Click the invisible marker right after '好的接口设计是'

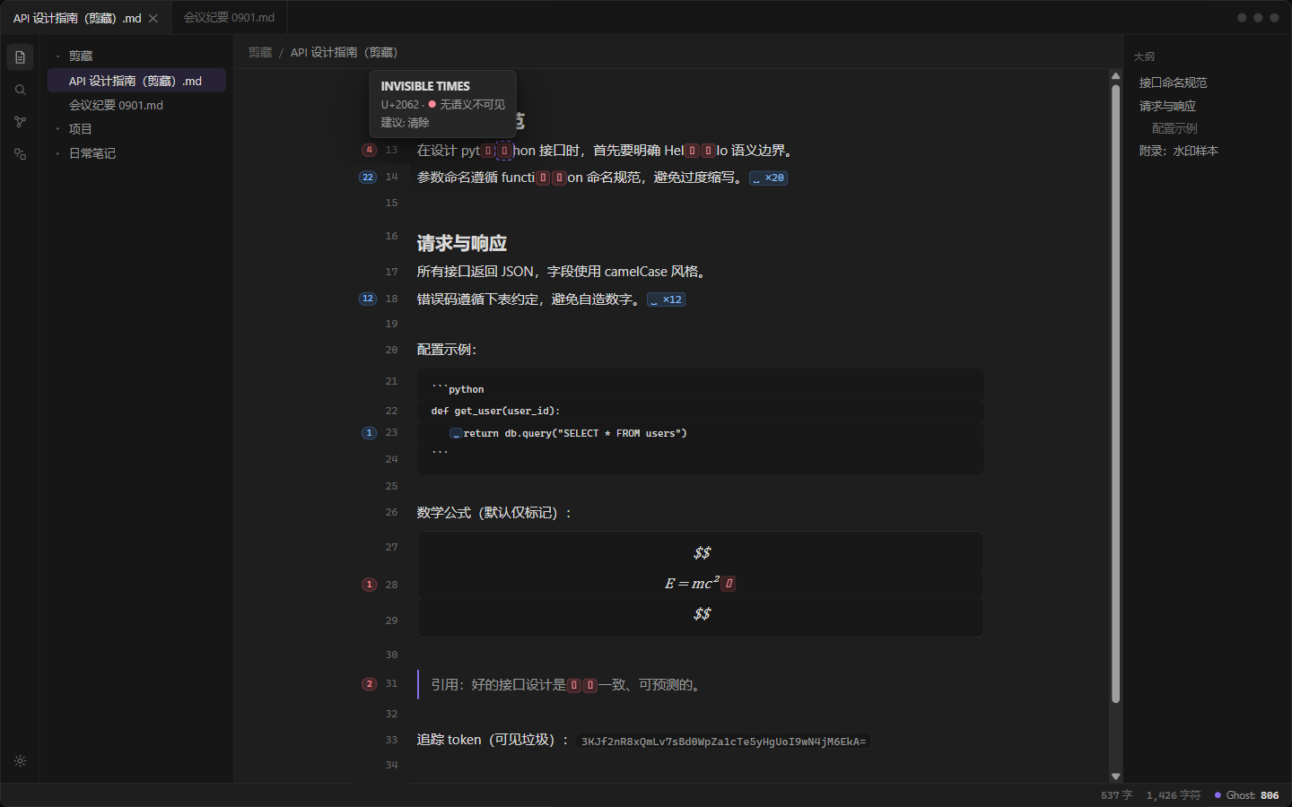pos(574,685)
